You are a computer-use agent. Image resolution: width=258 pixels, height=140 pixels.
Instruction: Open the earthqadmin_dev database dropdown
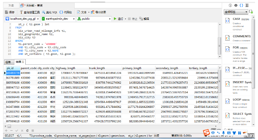pos(58,19)
